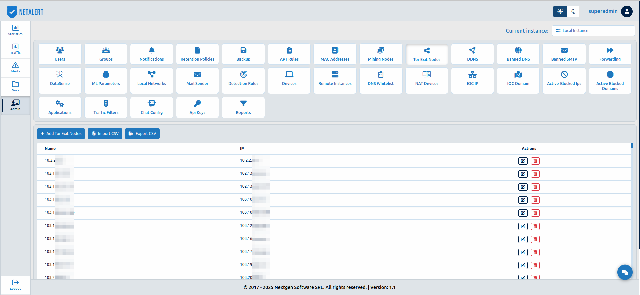The height and width of the screenshot is (295, 640).
Task: Delete the 10.2.2 row entry
Action: pyautogui.click(x=535, y=161)
